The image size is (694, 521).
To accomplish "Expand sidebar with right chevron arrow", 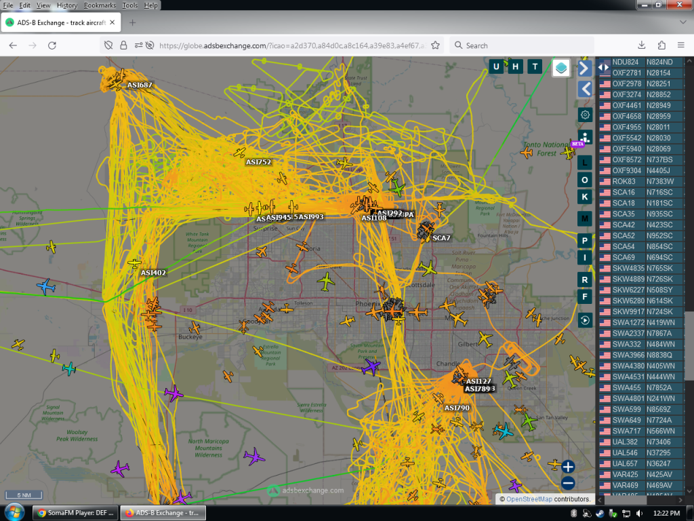I will [585, 69].
